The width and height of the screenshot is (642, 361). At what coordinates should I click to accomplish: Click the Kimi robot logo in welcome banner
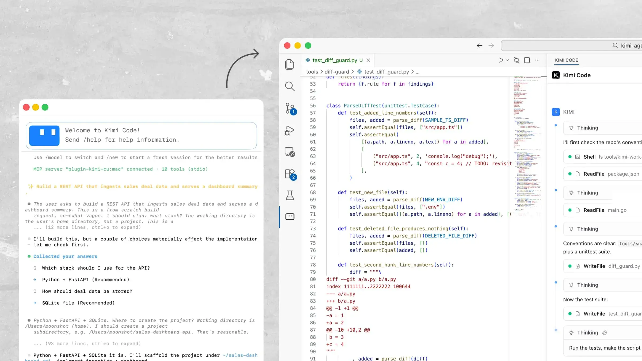(44, 136)
